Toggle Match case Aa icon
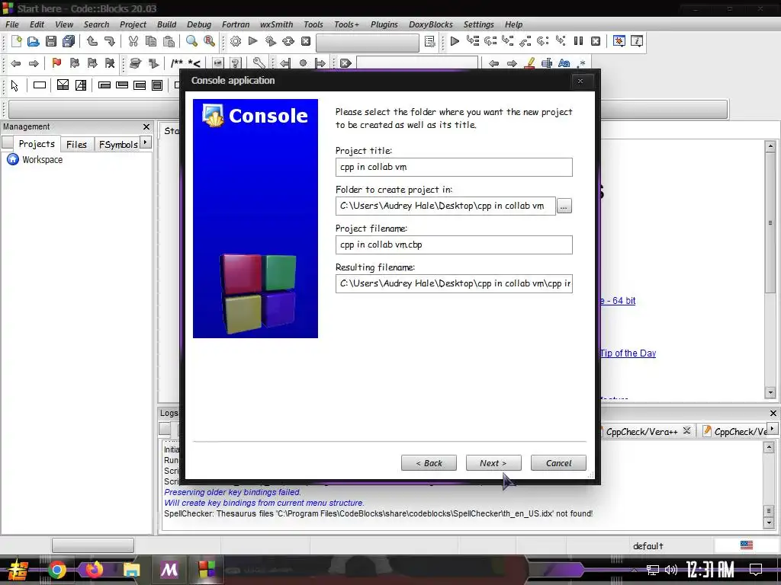781x585 pixels. pos(564,63)
